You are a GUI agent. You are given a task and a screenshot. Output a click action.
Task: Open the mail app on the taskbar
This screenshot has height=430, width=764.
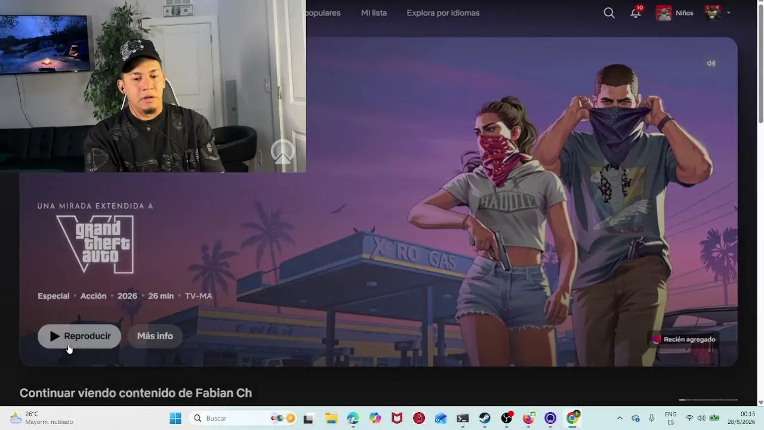coord(441,419)
